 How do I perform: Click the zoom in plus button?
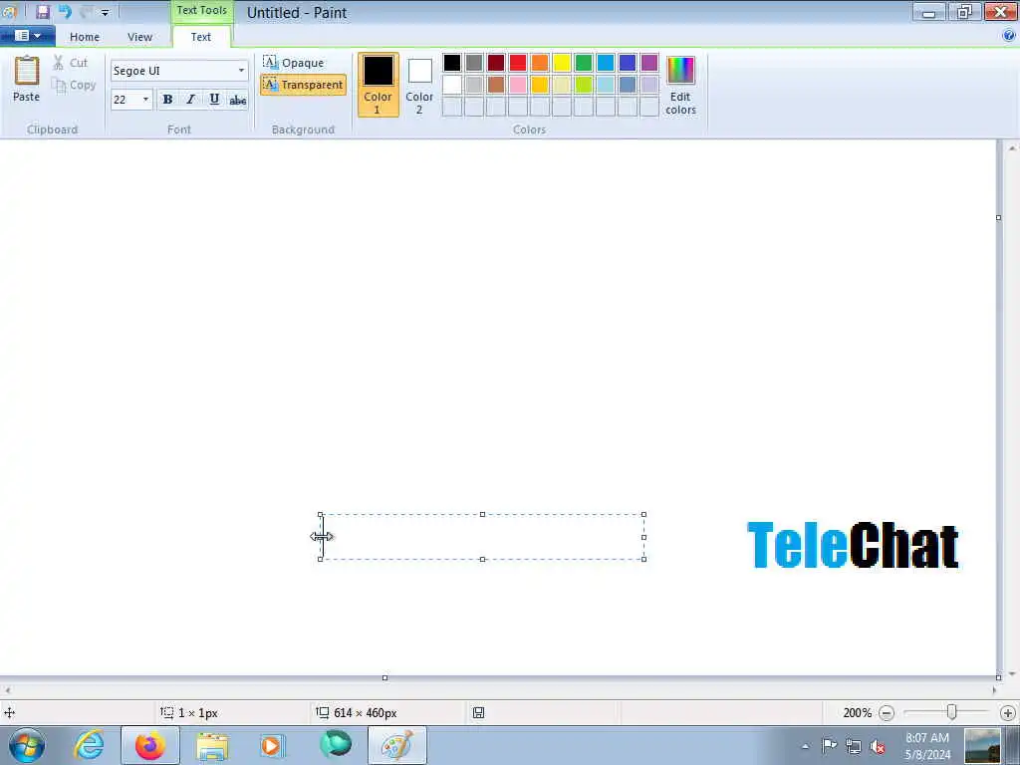(x=1008, y=713)
